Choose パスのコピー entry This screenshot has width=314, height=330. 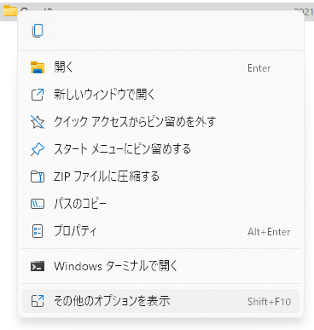pyautogui.click(x=160, y=204)
